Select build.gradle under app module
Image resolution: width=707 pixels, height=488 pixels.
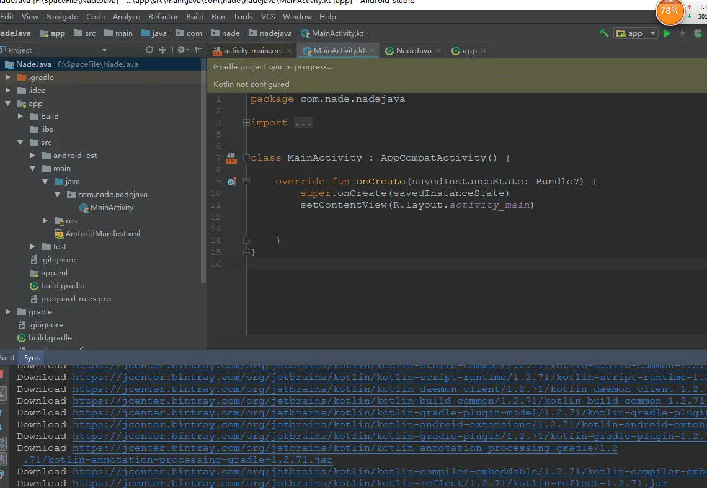(x=57, y=286)
